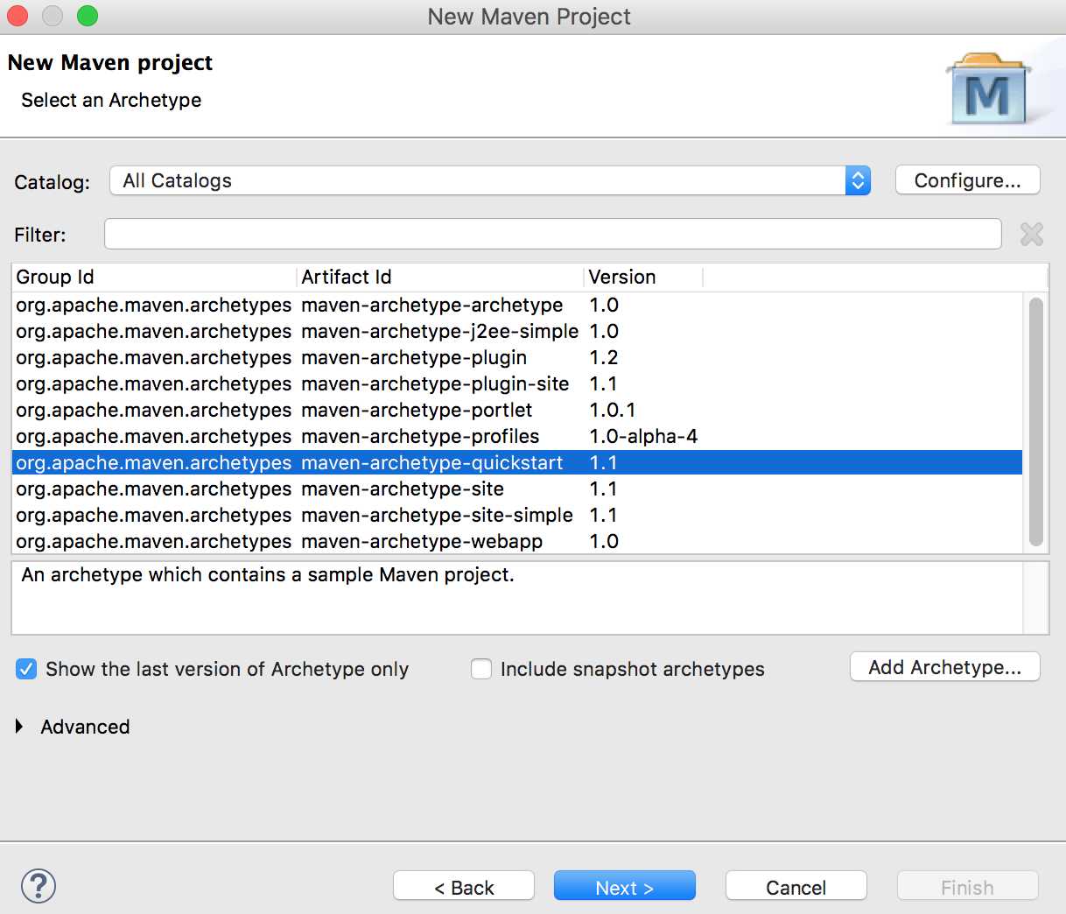Select the maven-archetype-plugin version 1.2 row
The width and height of the screenshot is (1066, 914).
point(517,357)
